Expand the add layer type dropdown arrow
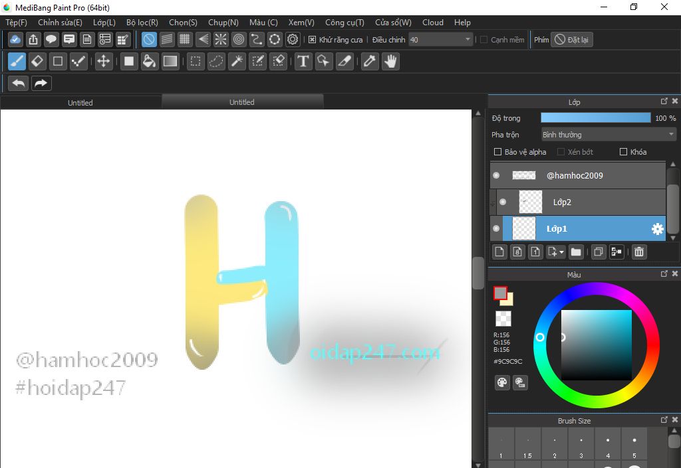 pyautogui.click(x=561, y=252)
